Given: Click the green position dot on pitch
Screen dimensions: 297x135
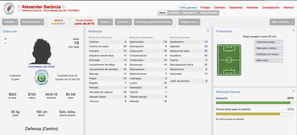Looking at the screenshot, I should (229, 68).
